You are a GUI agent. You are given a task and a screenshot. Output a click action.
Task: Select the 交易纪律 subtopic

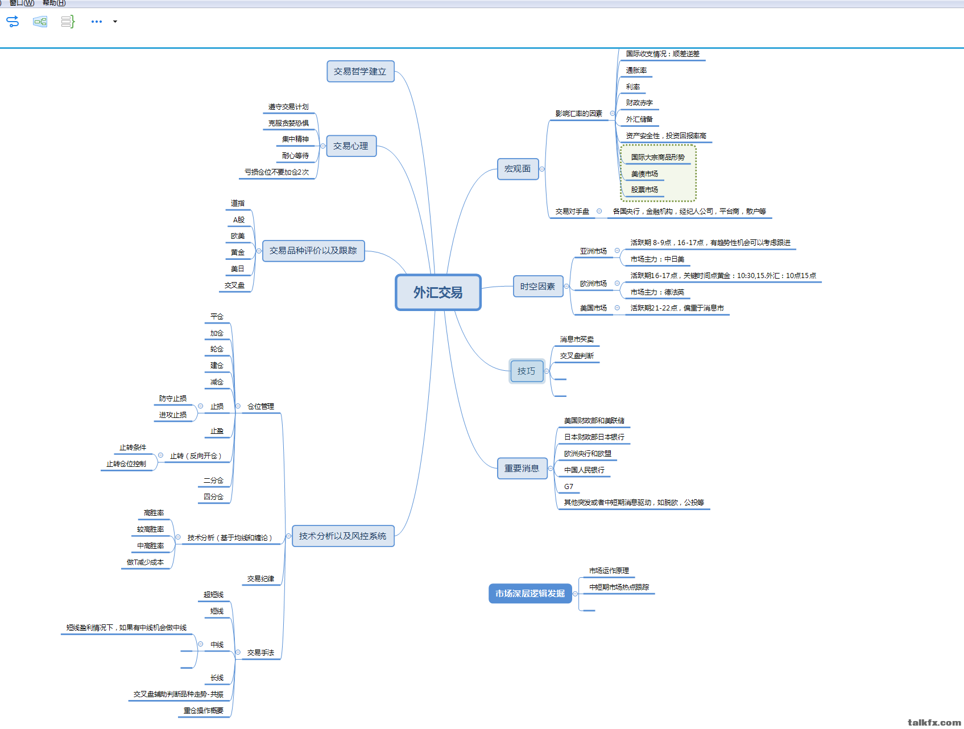[261, 579]
